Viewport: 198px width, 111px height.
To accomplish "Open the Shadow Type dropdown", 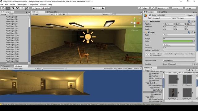I will [x=179, y=60].
